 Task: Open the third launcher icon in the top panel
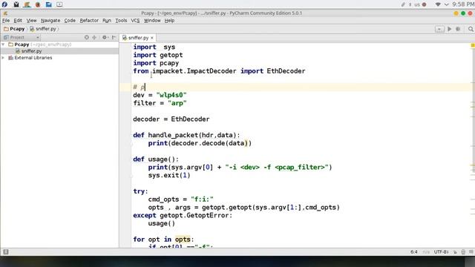click(x=27, y=4)
